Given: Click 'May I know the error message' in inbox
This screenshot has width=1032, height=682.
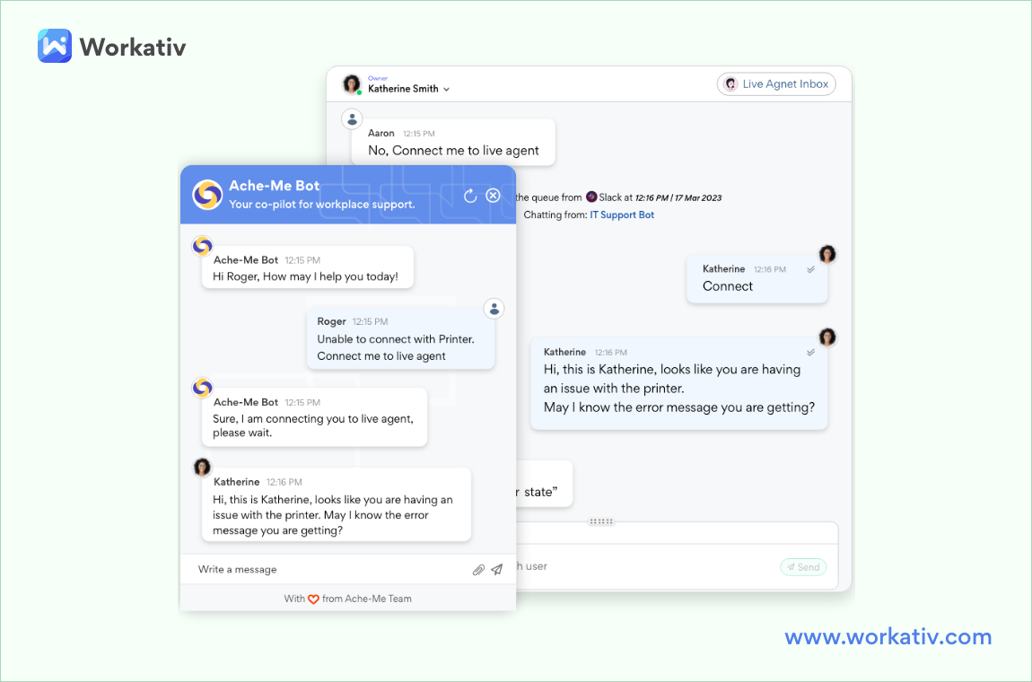Looking at the screenshot, I should tap(679, 407).
